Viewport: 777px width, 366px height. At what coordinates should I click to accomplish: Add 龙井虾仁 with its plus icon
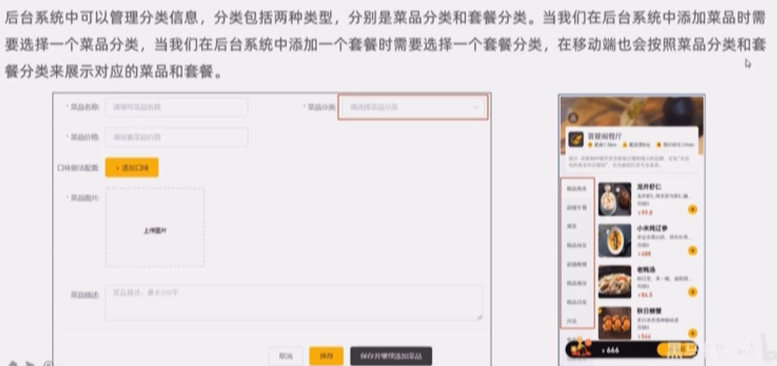pyautogui.click(x=692, y=209)
